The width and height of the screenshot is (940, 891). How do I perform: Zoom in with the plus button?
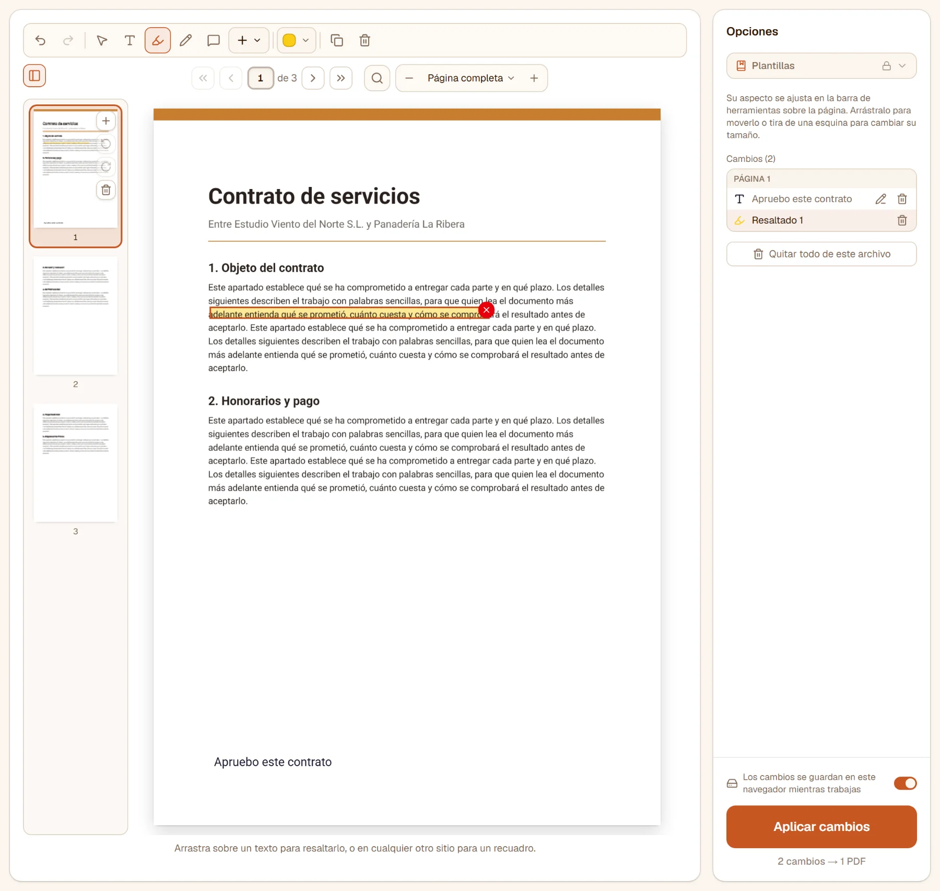(x=534, y=78)
